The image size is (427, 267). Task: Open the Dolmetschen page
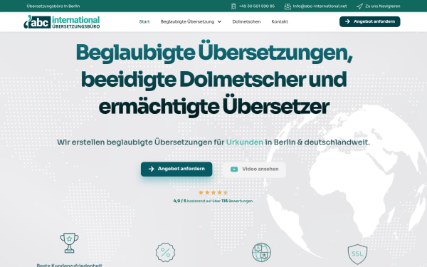point(246,21)
